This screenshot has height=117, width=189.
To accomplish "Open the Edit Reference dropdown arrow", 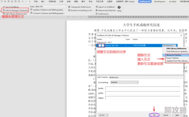I will coord(175,46).
